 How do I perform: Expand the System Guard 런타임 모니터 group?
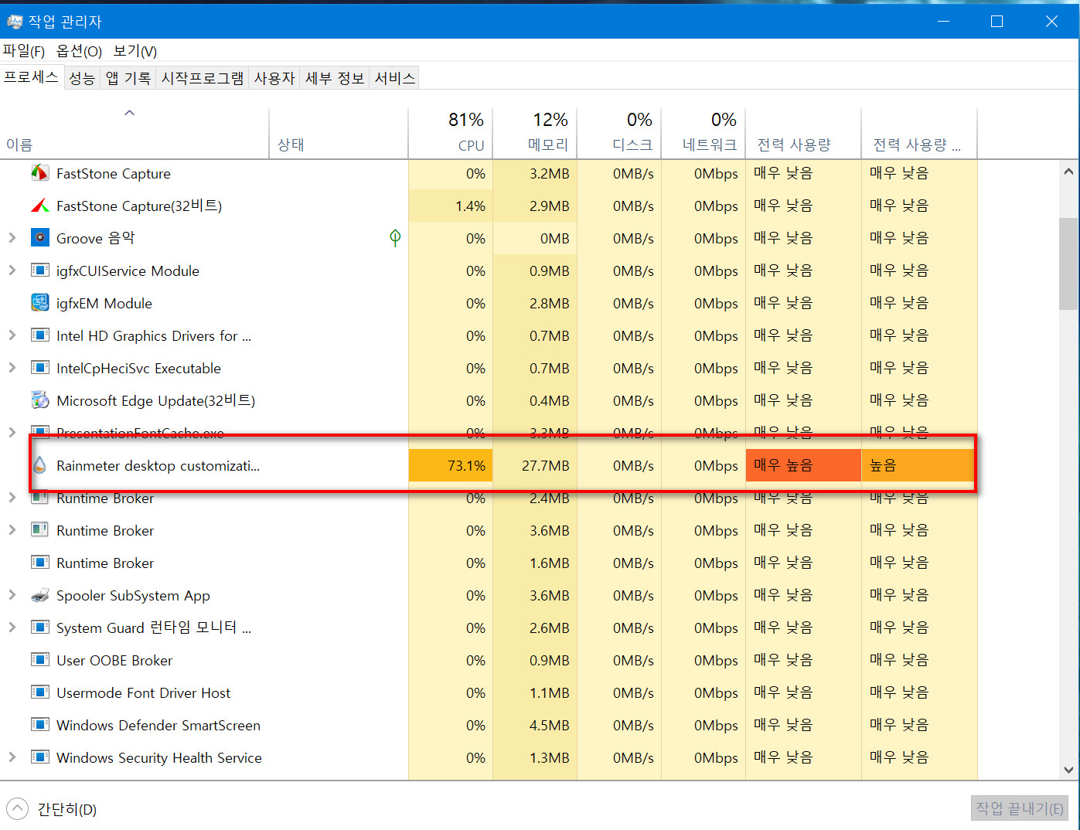(12, 628)
